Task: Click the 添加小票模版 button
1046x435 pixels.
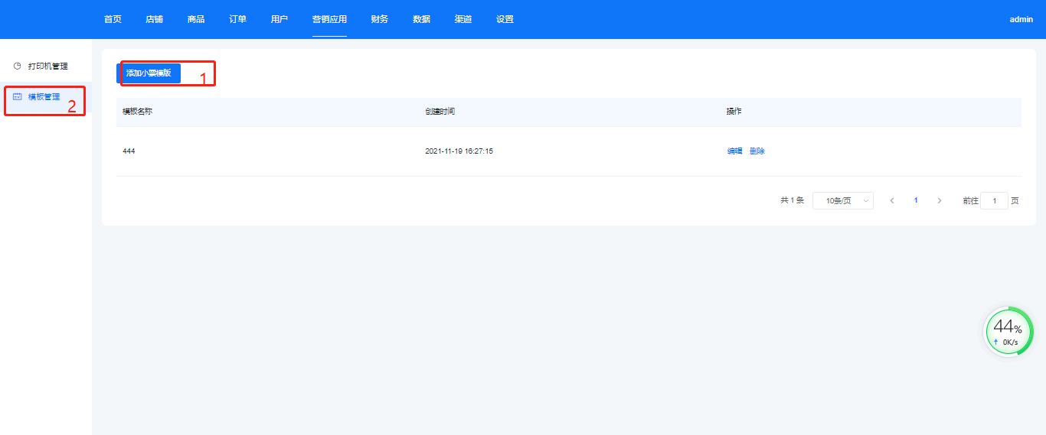Action: 149,73
